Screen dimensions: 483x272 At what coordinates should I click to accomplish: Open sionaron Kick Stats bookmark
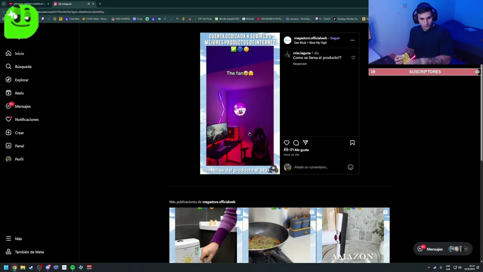click(x=298, y=19)
